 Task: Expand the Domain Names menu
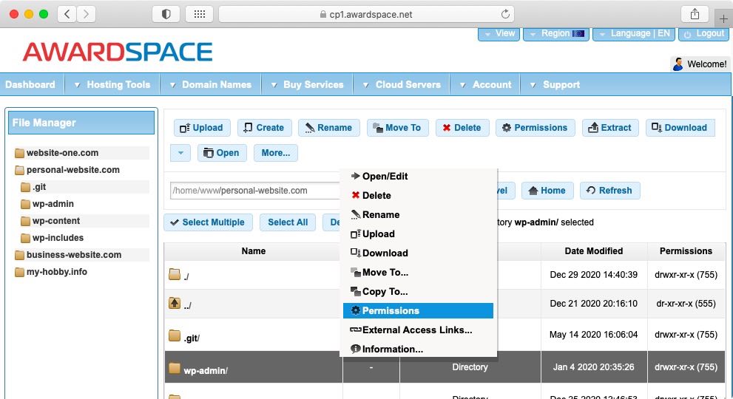coord(210,84)
